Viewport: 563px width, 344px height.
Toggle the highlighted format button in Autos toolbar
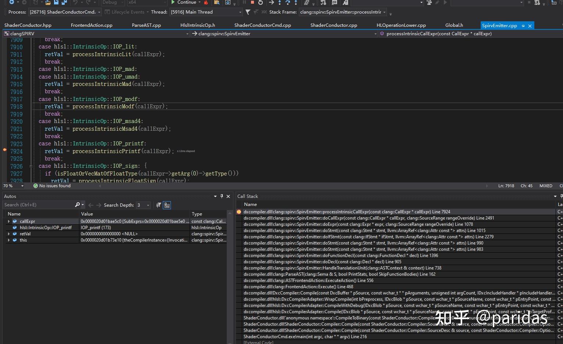(x=167, y=205)
